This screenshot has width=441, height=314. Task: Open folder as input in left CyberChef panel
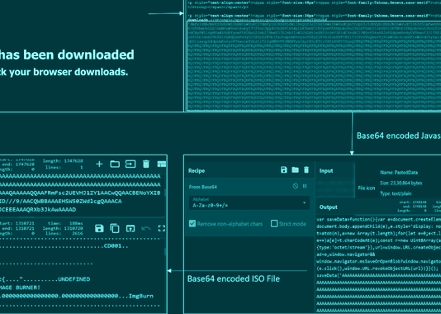pyautogui.click(x=115, y=164)
